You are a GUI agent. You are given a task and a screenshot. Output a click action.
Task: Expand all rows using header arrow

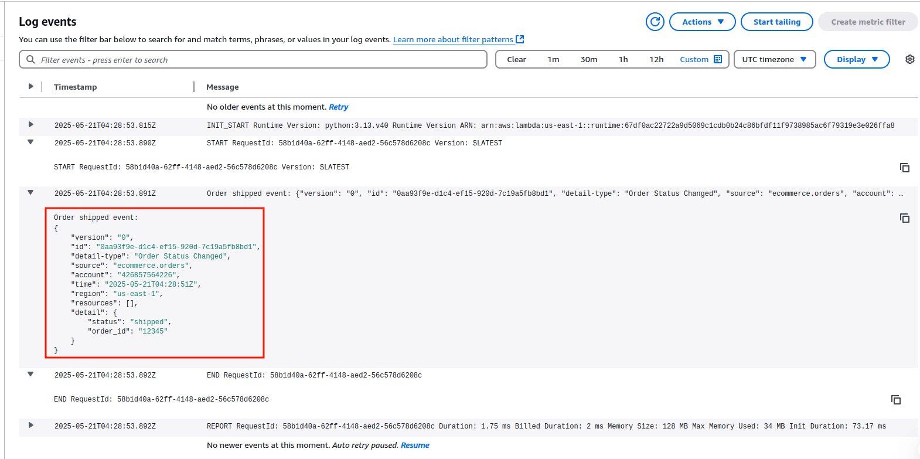click(x=31, y=86)
